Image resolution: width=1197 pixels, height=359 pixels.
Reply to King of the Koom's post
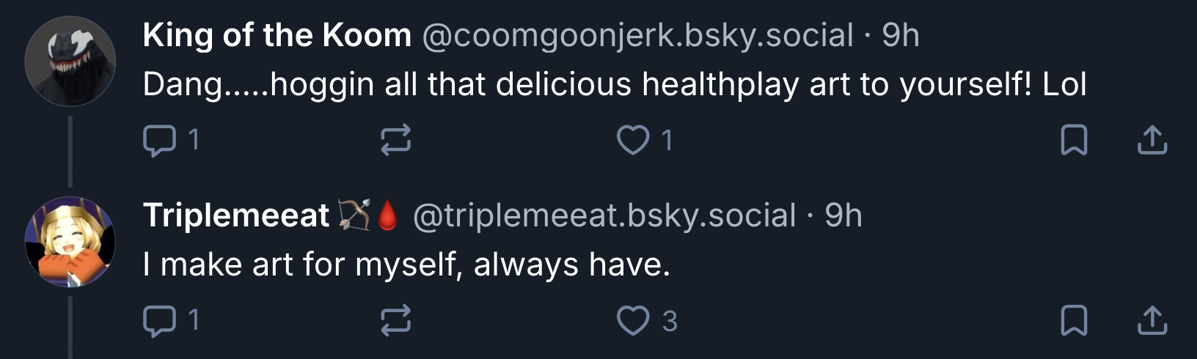(160, 140)
